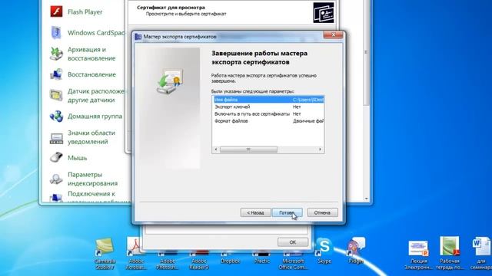Select Включить в путь все сертификаты row

(x=268, y=114)
